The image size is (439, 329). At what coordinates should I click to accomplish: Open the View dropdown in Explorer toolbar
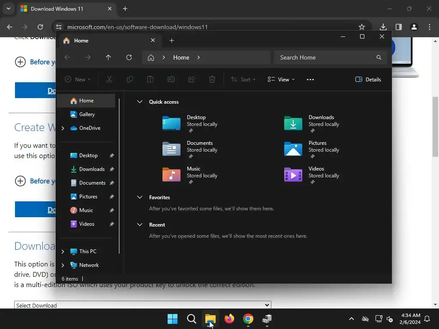click(x=281, y=79)
